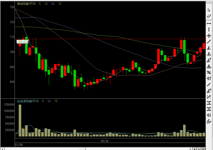Pick the plain fan lines tool
Screen dimensions: 213x150
[209, 48]
